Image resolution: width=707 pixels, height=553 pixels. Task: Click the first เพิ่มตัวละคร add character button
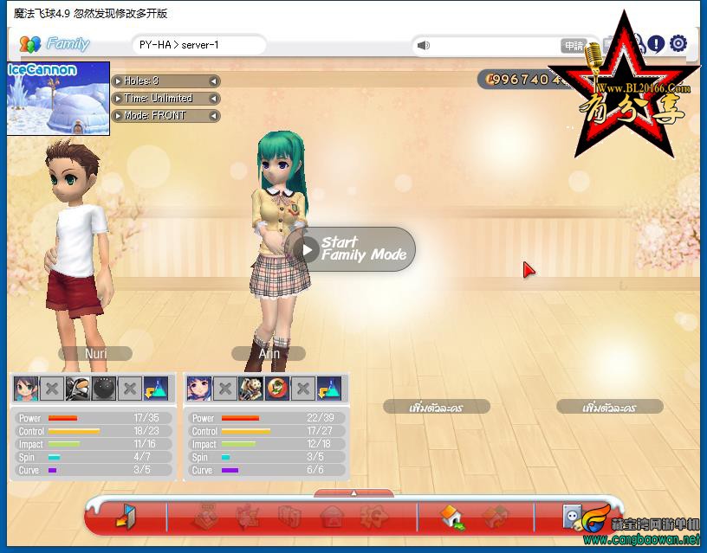[x=436, y=407]
